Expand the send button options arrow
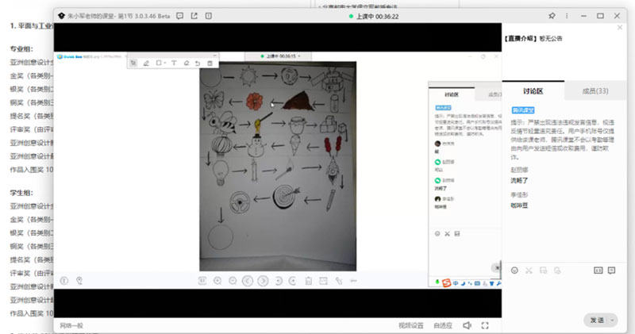The height and width of the screenshot is (334, 635). 612,320
